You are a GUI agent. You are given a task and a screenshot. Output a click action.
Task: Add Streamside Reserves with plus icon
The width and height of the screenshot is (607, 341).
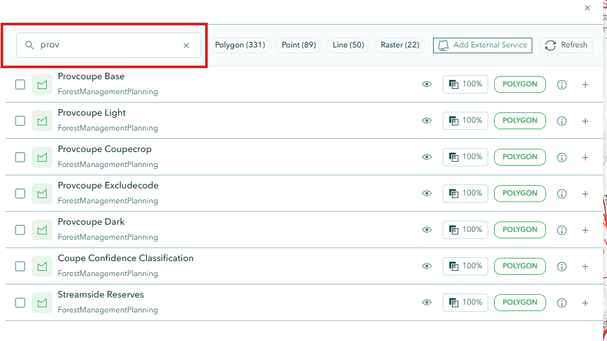click(x=585, y=303)
